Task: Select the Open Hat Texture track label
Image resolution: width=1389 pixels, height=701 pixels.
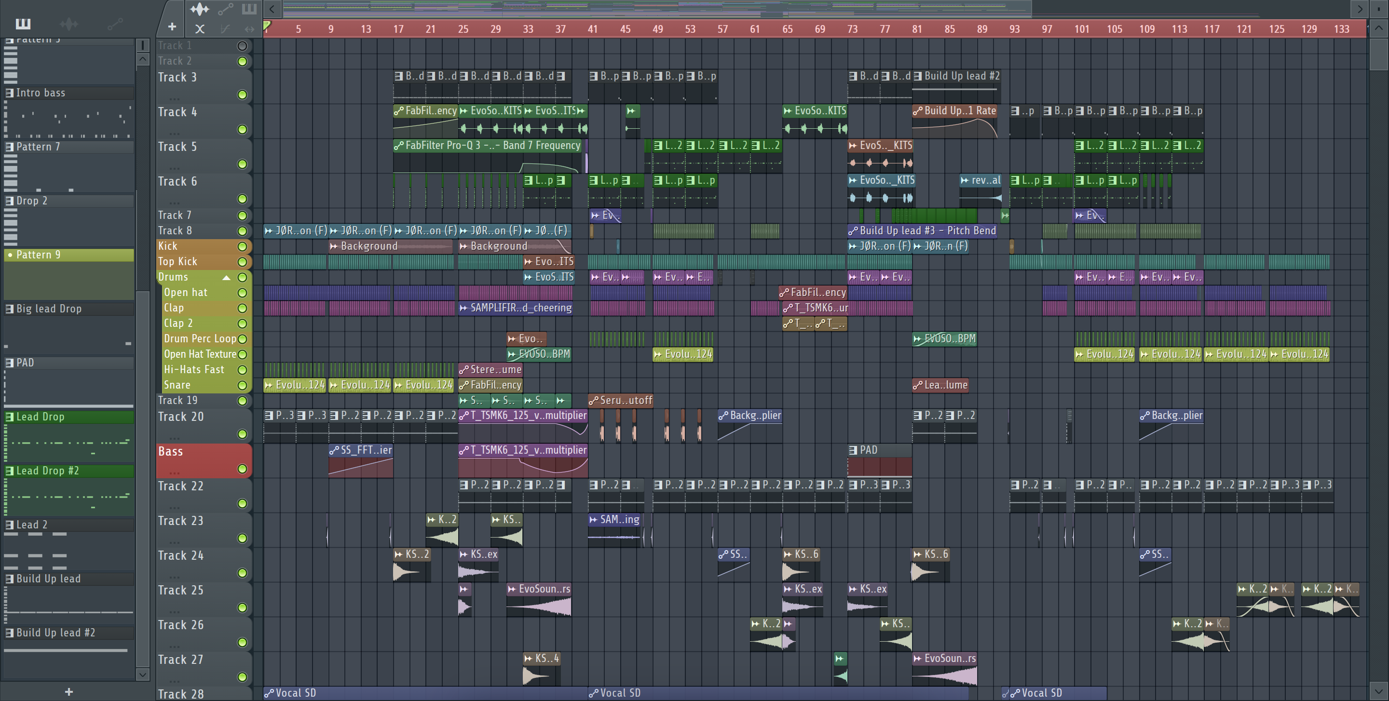Action: point(200,354)
